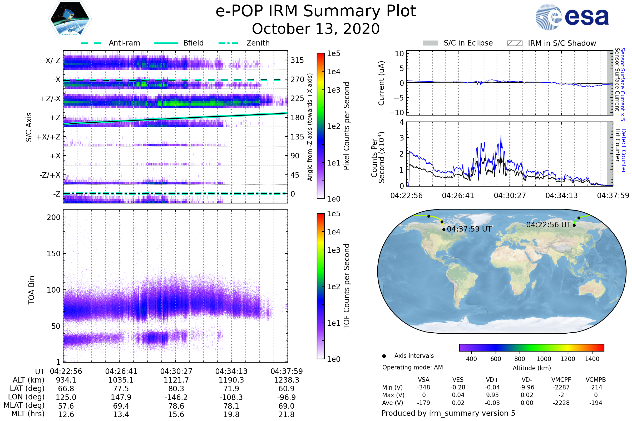Click the Altitude (km) horizontal colorbar

click(532, 347)
